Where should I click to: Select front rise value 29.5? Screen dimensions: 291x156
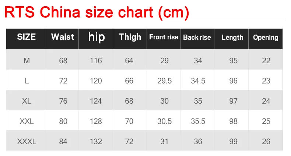(165, 81)
